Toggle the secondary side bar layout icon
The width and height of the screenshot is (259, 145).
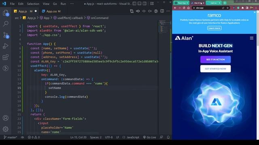[144, 4]
